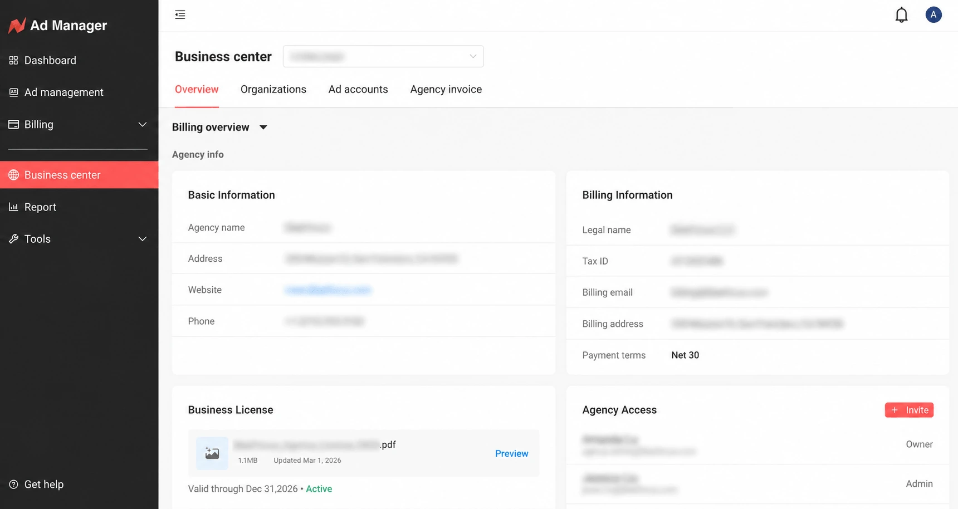Screen dimensions: 958x509
Task: Expand the Billing sidebar chevron
Action: point(143,124)
